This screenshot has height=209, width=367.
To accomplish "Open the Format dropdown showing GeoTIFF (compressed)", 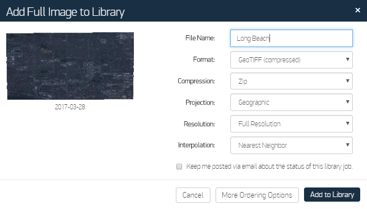I will (292, 60).
